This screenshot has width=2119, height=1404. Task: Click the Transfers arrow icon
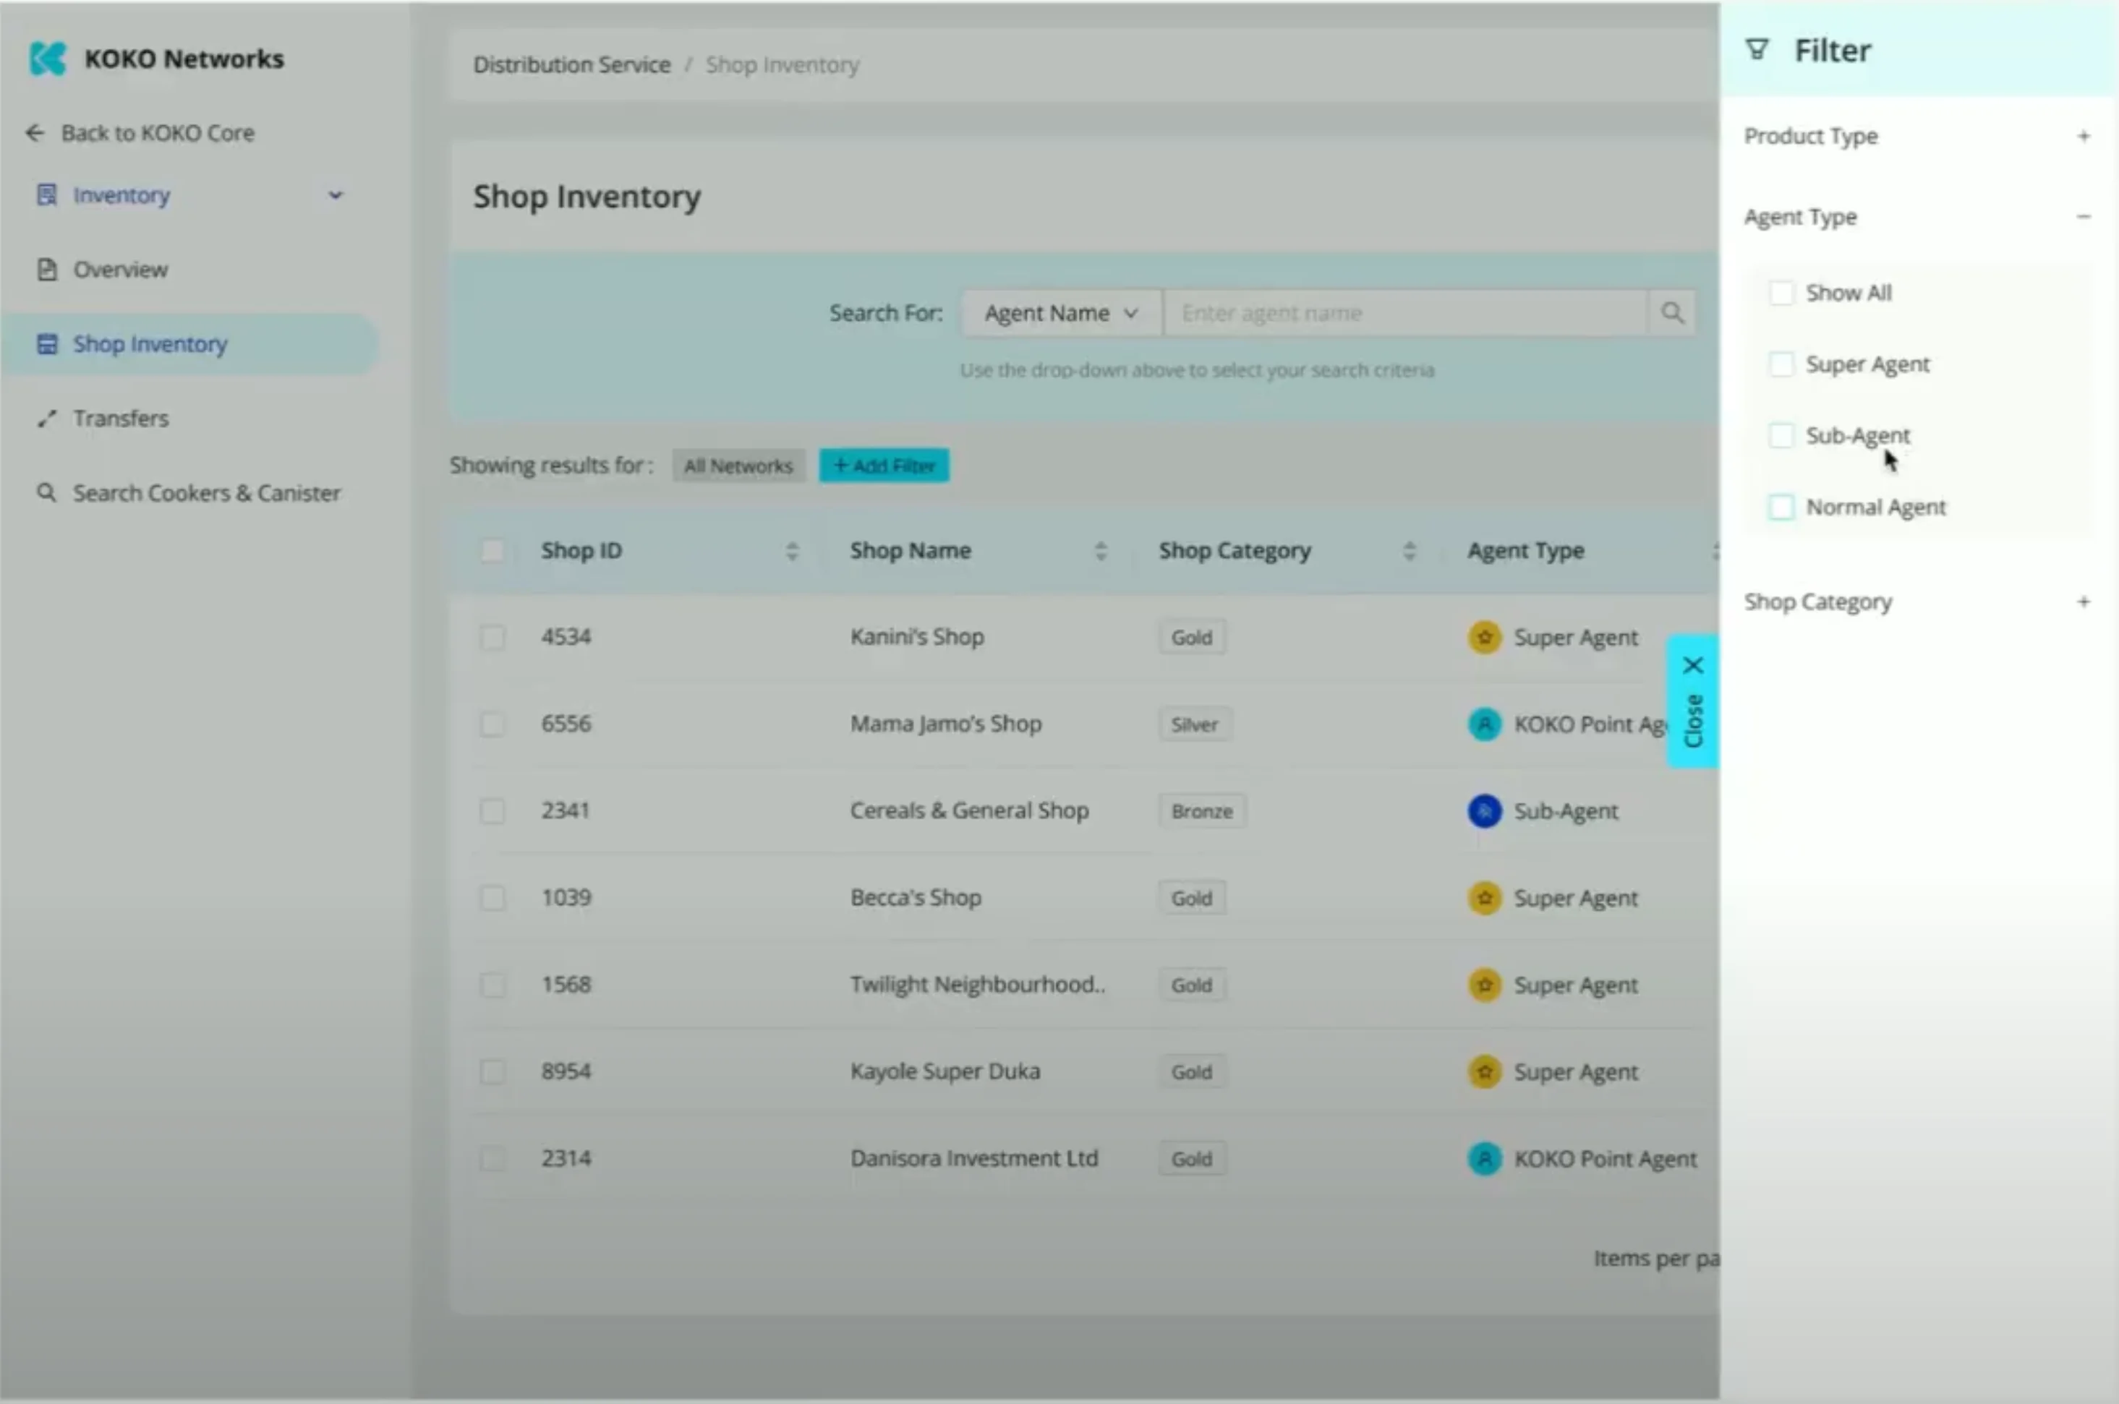point(46,418)
